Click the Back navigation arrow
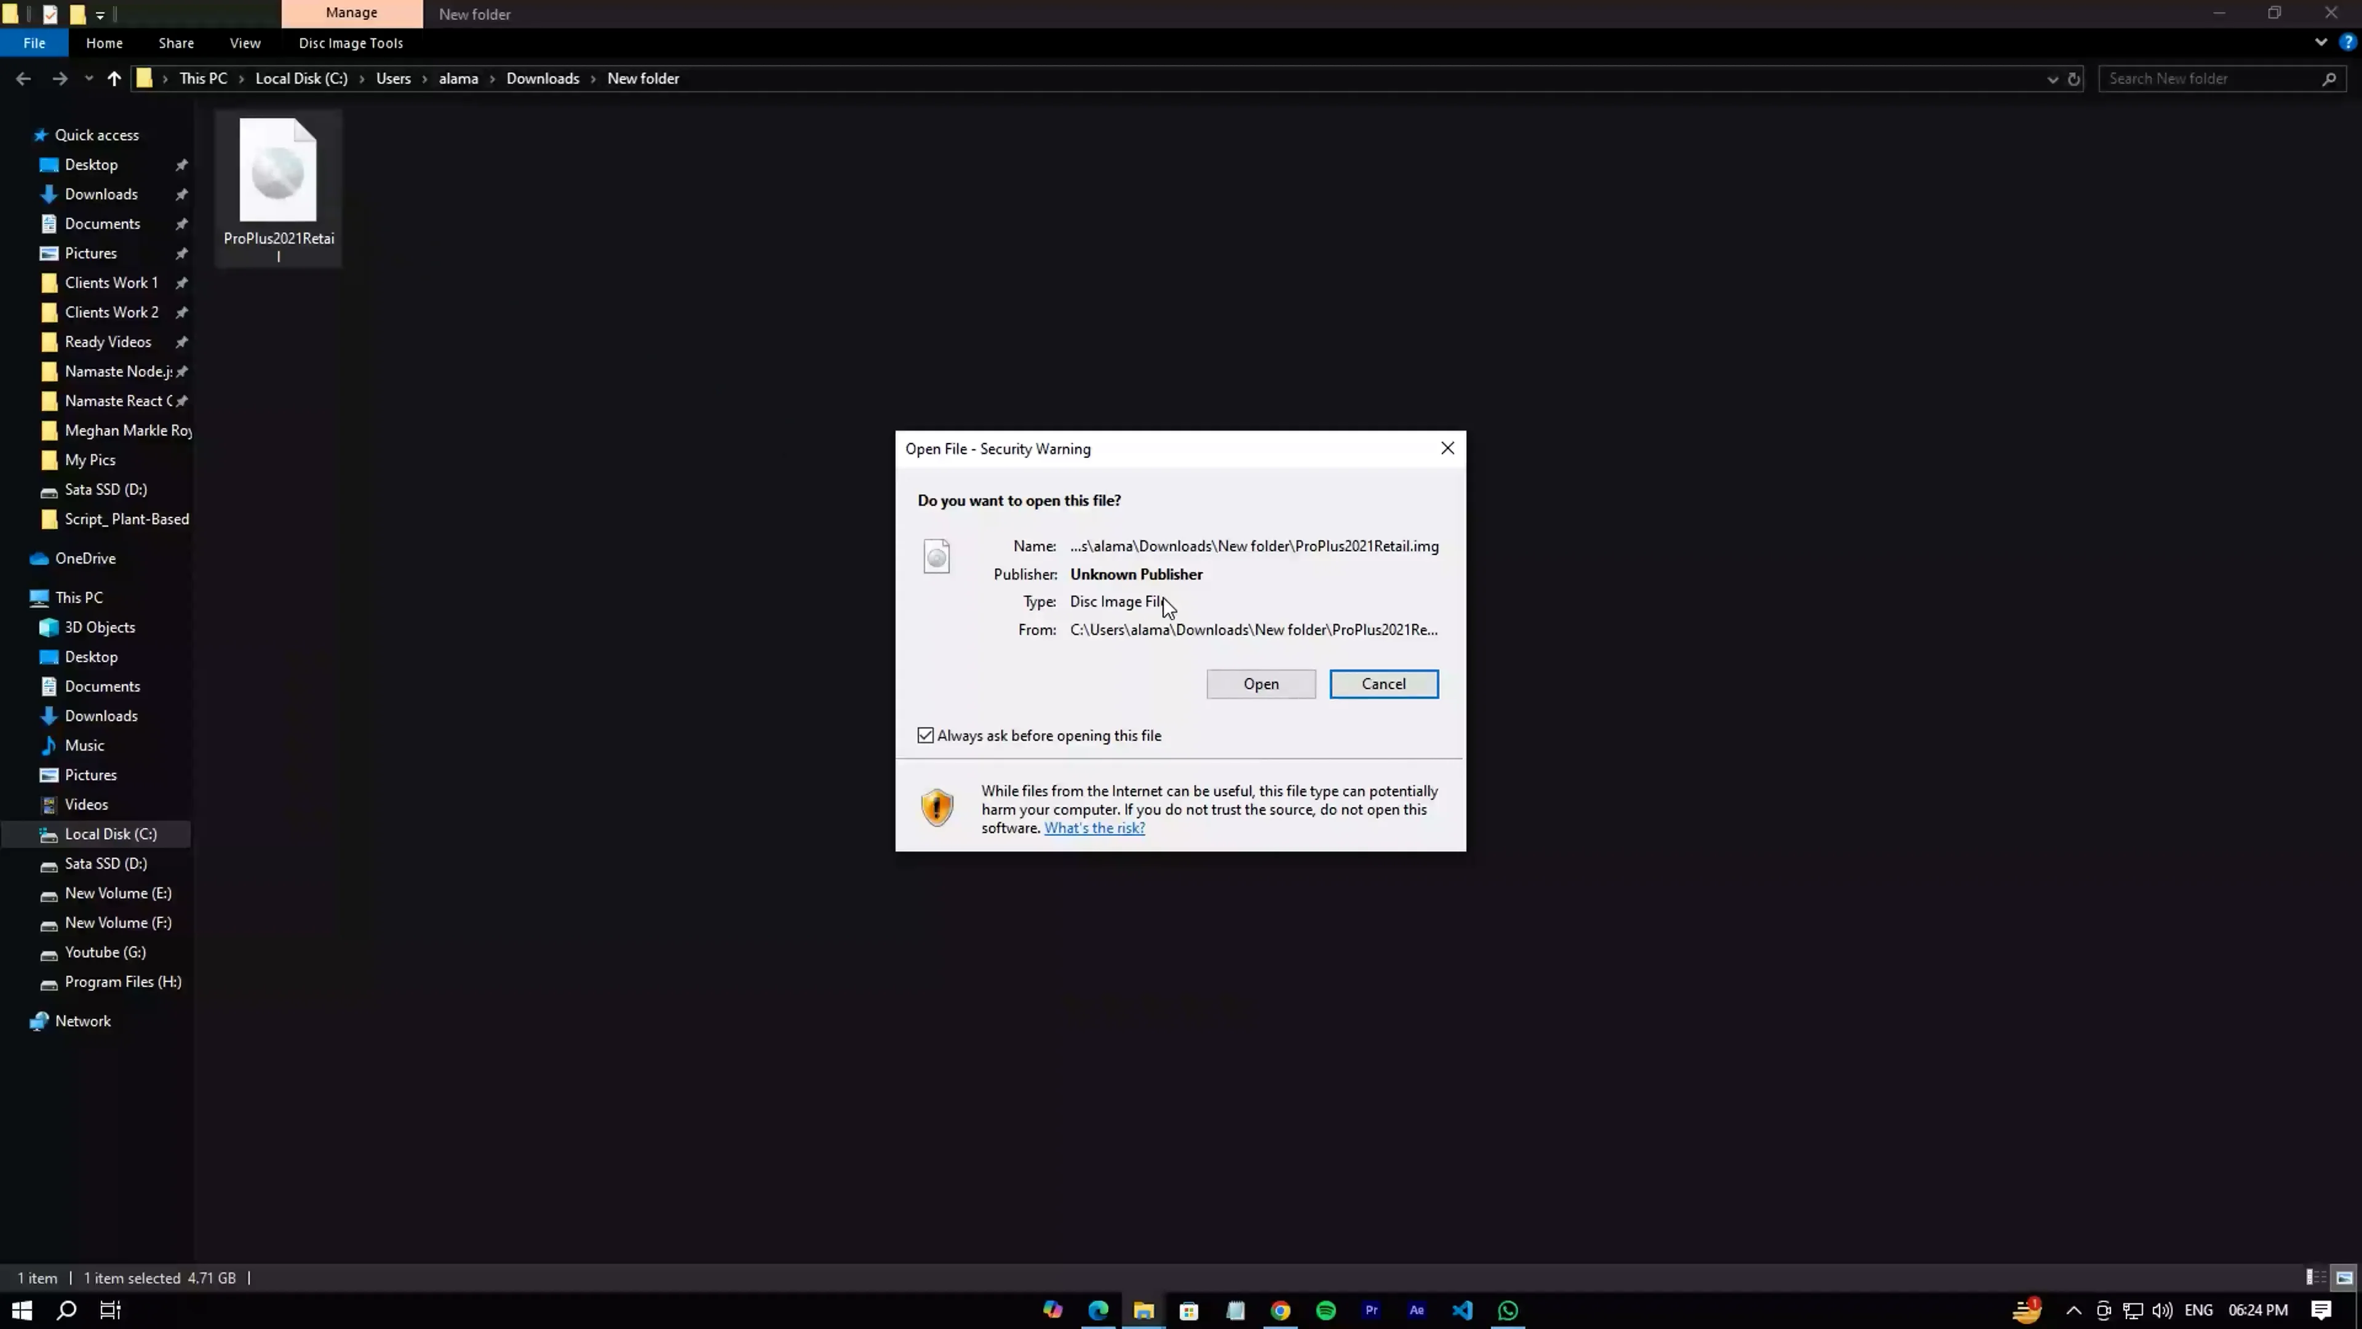Image resolution: width=2362 pixels, height=1329 pixels. (x=23, y=79)
